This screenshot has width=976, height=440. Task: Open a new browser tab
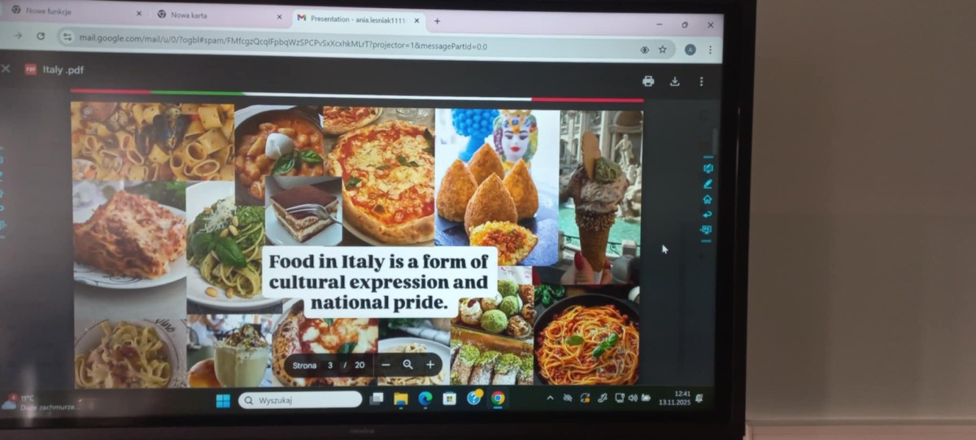(x=437, y=21)
